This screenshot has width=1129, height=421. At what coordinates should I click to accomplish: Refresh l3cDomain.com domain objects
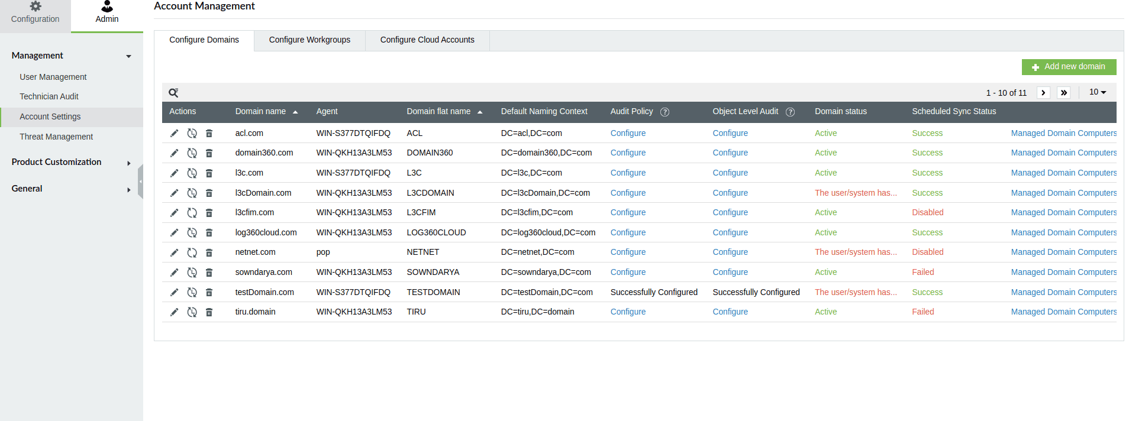(x=192, y=193)
